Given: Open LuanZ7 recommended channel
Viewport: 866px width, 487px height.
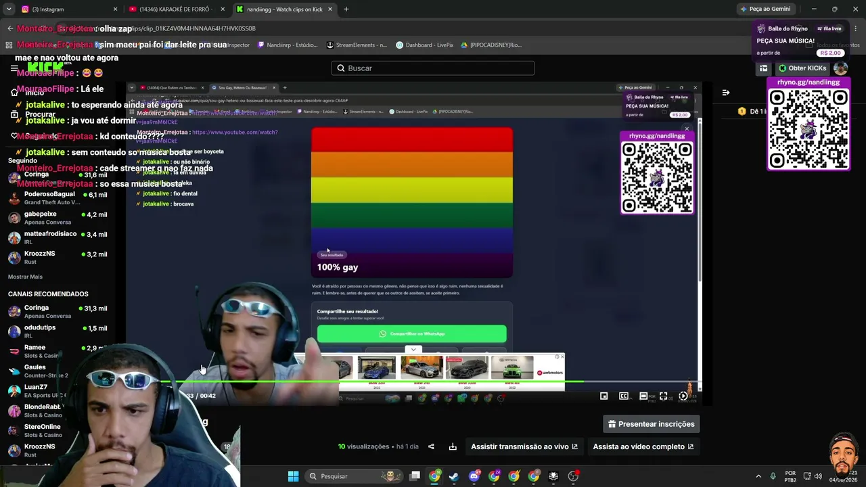Looking at the screenshot, I should (58, 390).
